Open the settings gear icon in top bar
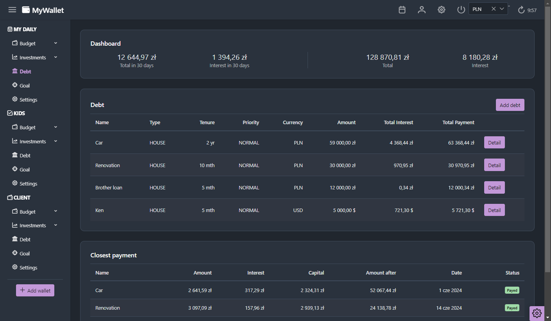The width and height of the screenshot is (551, 321). point(442,10)
